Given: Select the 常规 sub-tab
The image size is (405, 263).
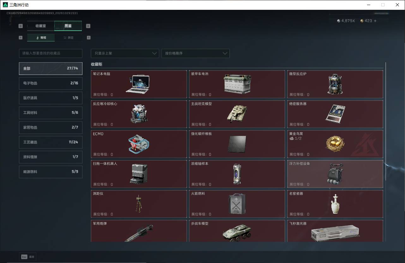Looking at the screenshot, I should [41, 38].
